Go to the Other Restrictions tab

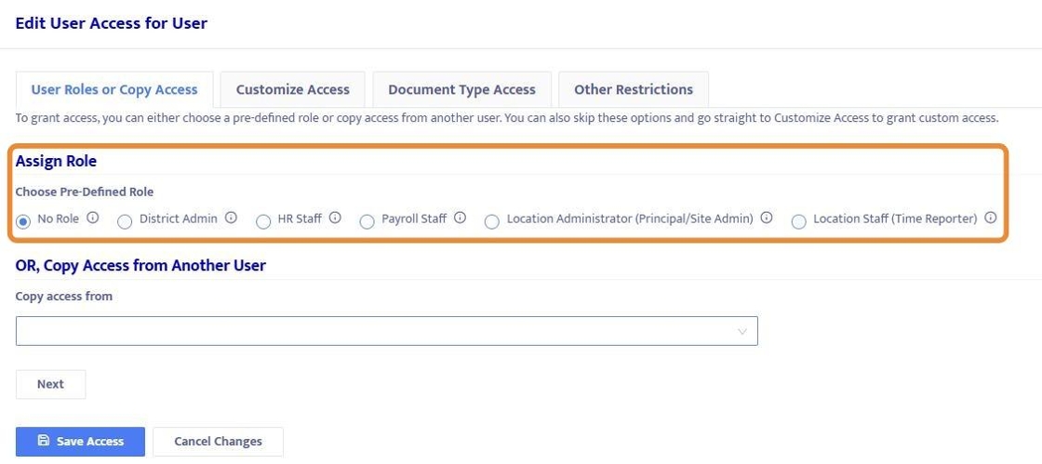click(x=634, y=90)
